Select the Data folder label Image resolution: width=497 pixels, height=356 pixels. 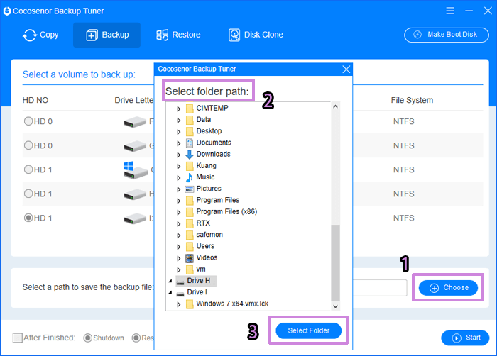tap(204, 120)
